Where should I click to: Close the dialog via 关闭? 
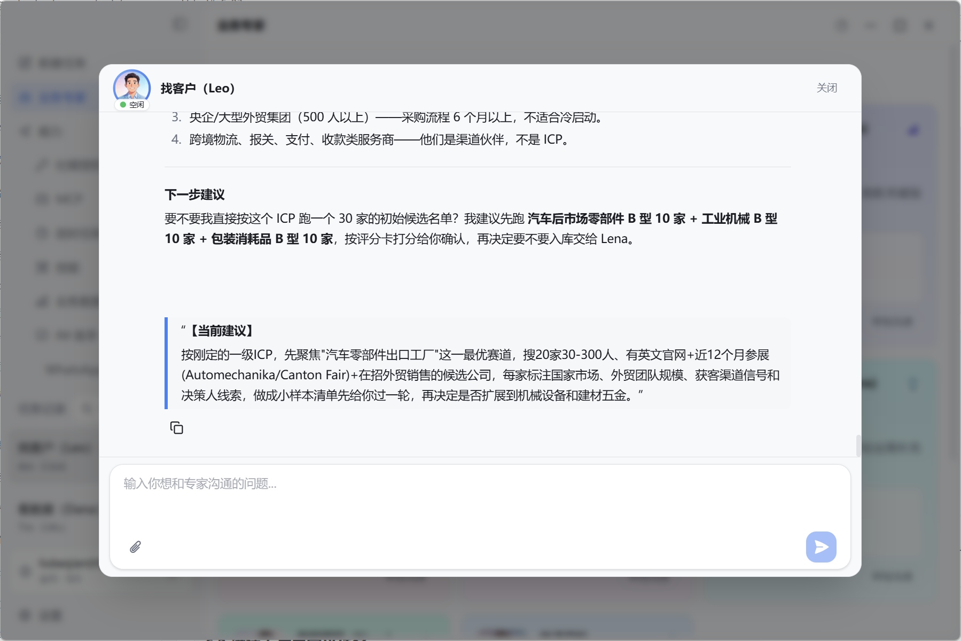pos(826,88)
